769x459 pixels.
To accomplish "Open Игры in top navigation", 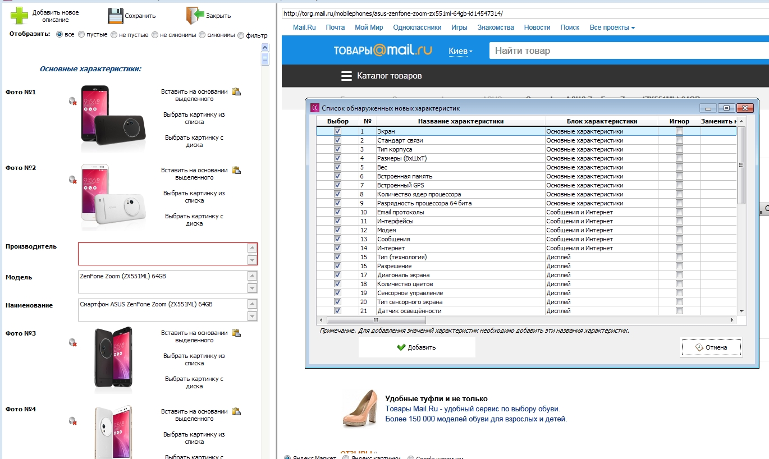I will tap(459, 27).
